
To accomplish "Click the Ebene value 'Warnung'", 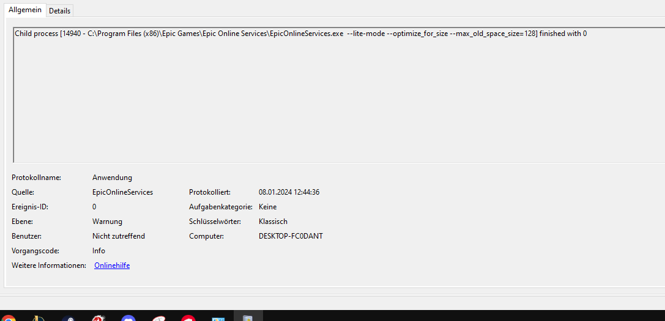I will click(107, 222).
